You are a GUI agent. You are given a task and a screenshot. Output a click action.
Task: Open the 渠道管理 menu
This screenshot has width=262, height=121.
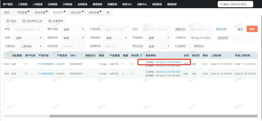[172, 4]
